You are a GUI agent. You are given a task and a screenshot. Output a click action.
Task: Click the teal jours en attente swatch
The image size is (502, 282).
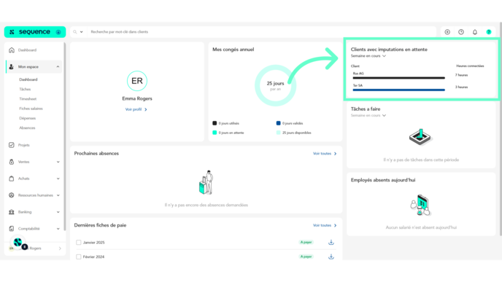pos(215,133)
